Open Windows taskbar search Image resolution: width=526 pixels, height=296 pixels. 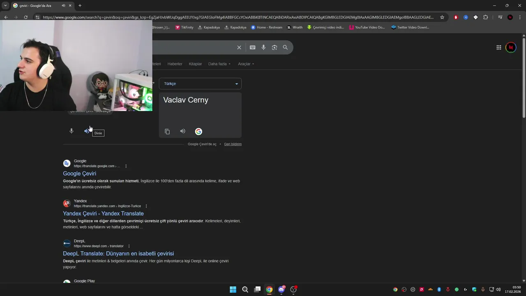[x=245, y=289]
